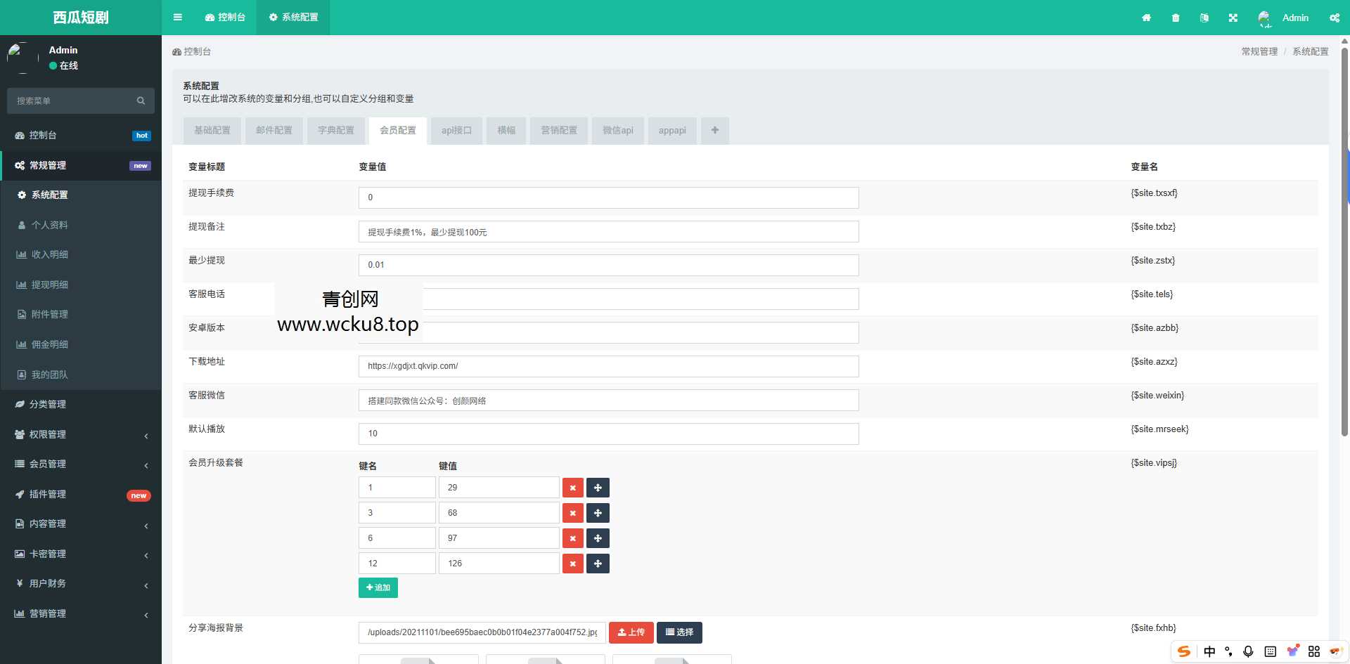The width and height of the screenshot is (1350, 664).
Task: Click the trash clear-cache icon
Action: point(1176,18)
